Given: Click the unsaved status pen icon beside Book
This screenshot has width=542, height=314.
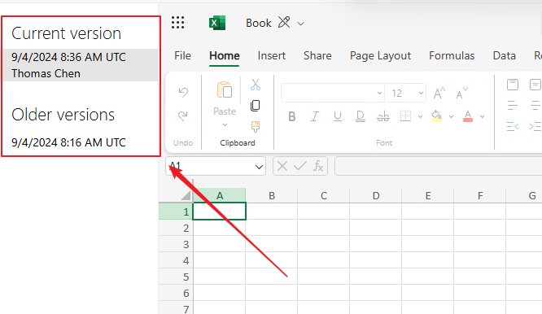Looking at the screenshot, I should pyautogui.click(x=284, y=23).
